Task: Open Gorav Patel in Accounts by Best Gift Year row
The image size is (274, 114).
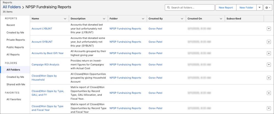Action: coord(155,53)
